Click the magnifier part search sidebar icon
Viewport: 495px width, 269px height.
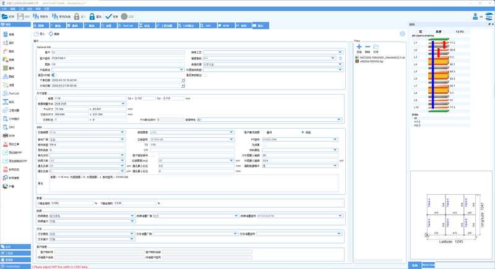5,178
